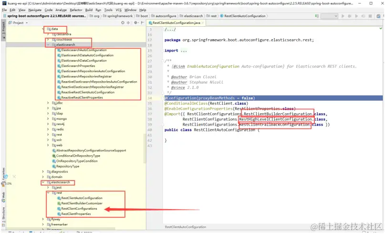Open the Structure side tool window tab

click(3, 216)
